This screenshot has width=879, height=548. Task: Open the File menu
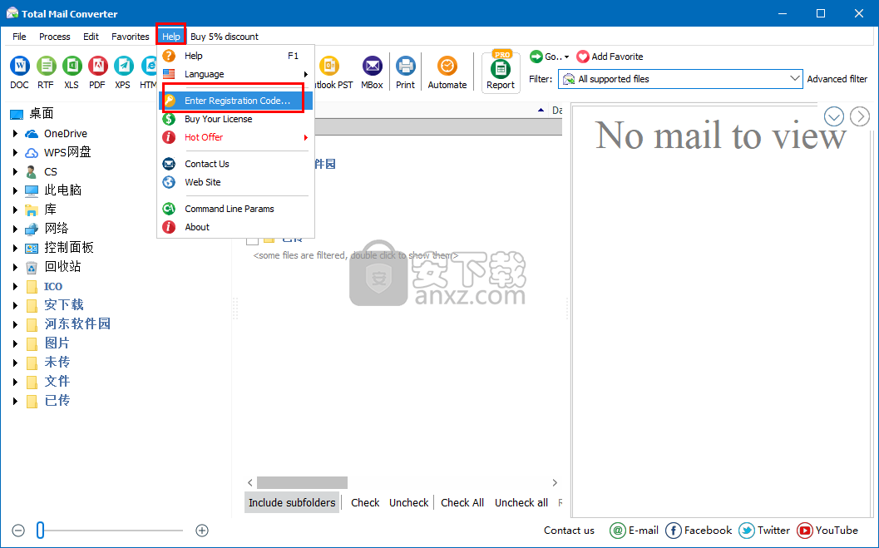[x=20, y=37]
